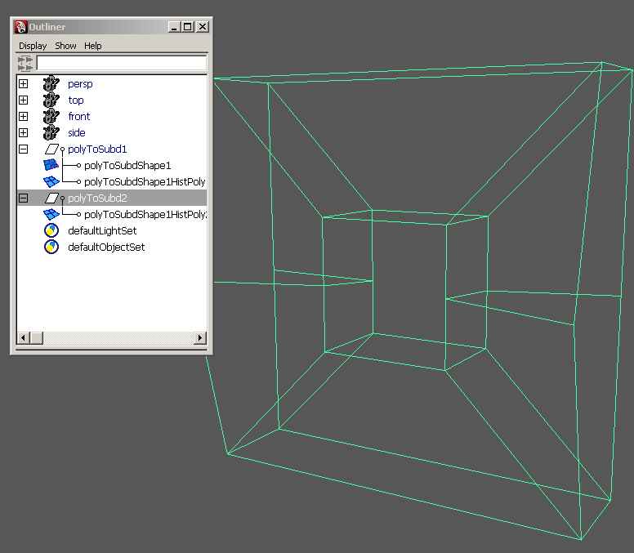Collapse the polyToSubd1 node
Screen dimensions: 634x553
[x=24, y=149]
